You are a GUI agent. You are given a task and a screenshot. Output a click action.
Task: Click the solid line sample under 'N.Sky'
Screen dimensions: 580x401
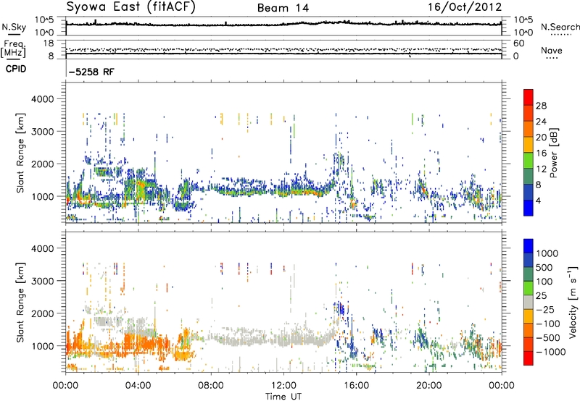coord(14,34)
